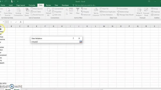Open the Review tab
The image size is (161, 90).
click(x=48, y=5)
